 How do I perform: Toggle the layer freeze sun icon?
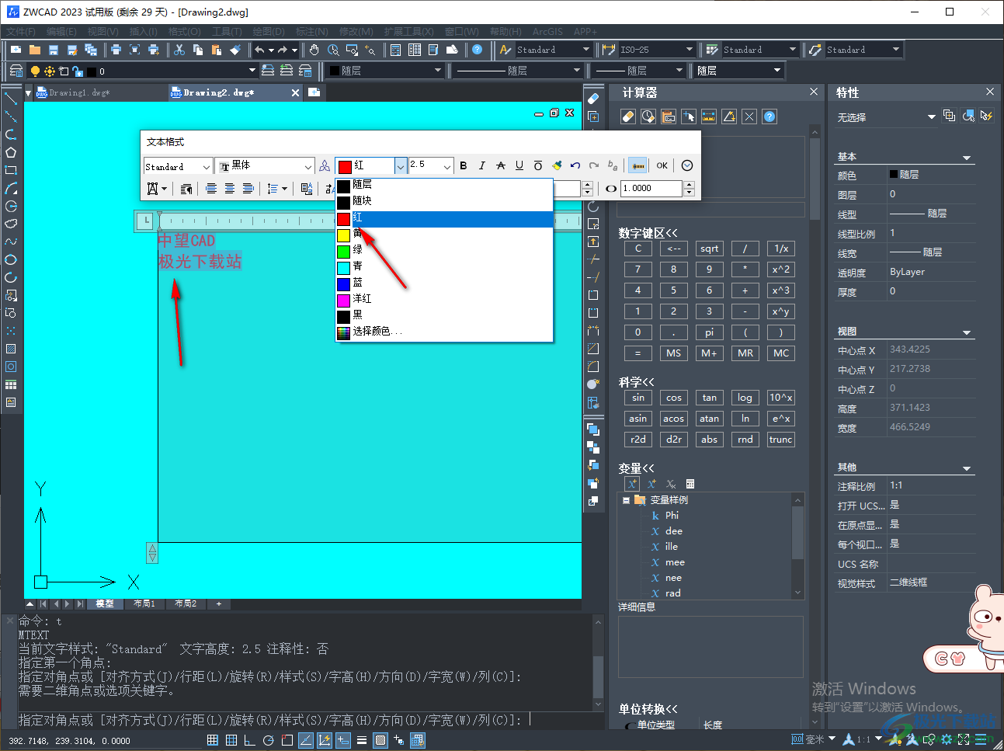[50, 71]
